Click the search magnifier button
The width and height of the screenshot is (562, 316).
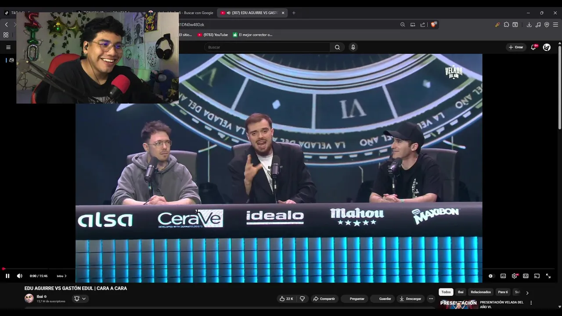pyautogui.click(x=337, y=47)
